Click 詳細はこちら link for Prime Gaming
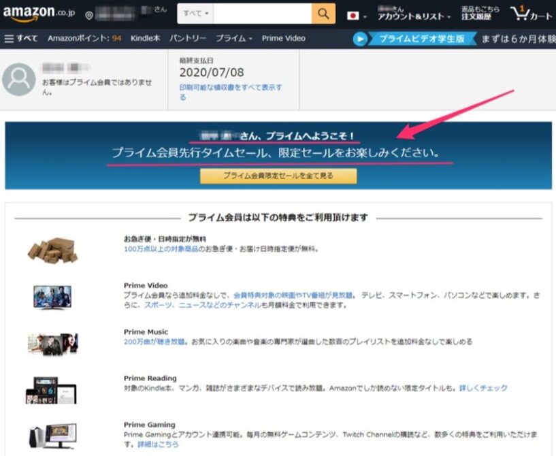The width and height of the screenshot is (556, 456). coord(158,444)
